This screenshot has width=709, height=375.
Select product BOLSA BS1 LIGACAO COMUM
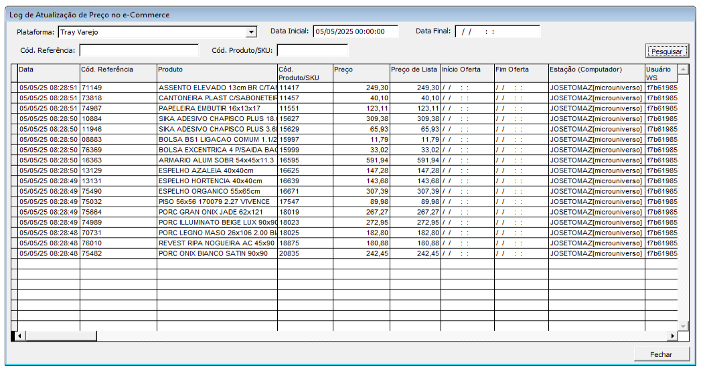click(218, 140)
